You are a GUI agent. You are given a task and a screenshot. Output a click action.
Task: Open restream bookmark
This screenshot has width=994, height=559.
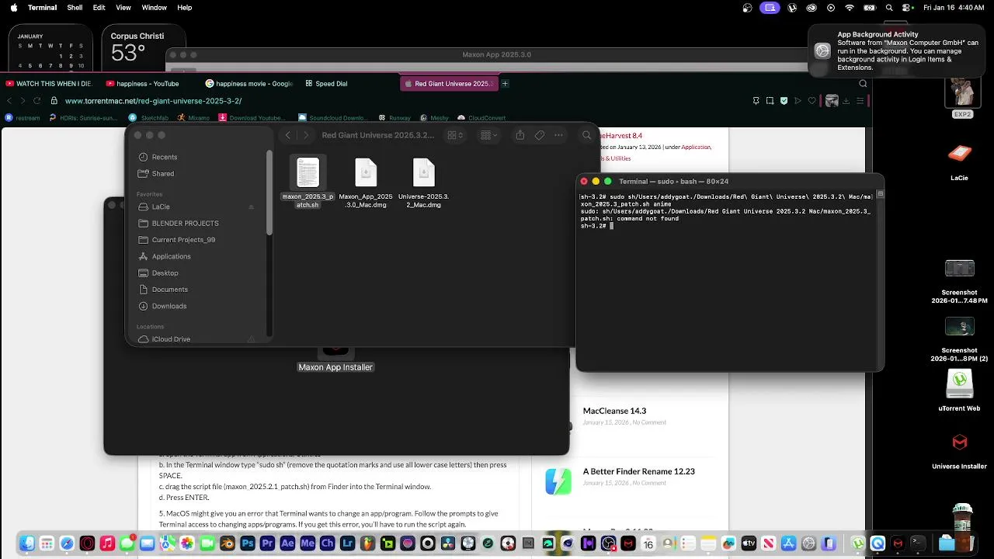click(21, 118)
